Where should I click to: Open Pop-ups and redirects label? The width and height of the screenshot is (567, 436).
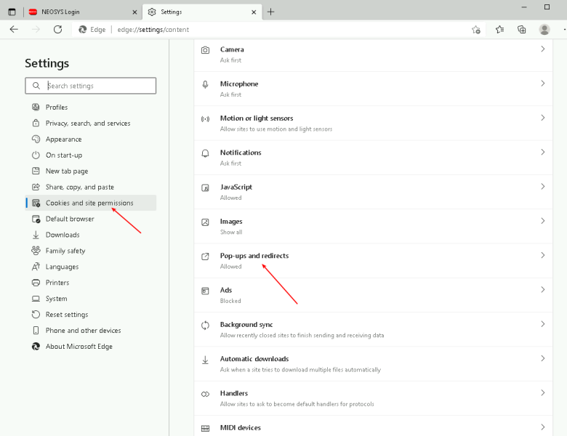click(x=254, y=256)
